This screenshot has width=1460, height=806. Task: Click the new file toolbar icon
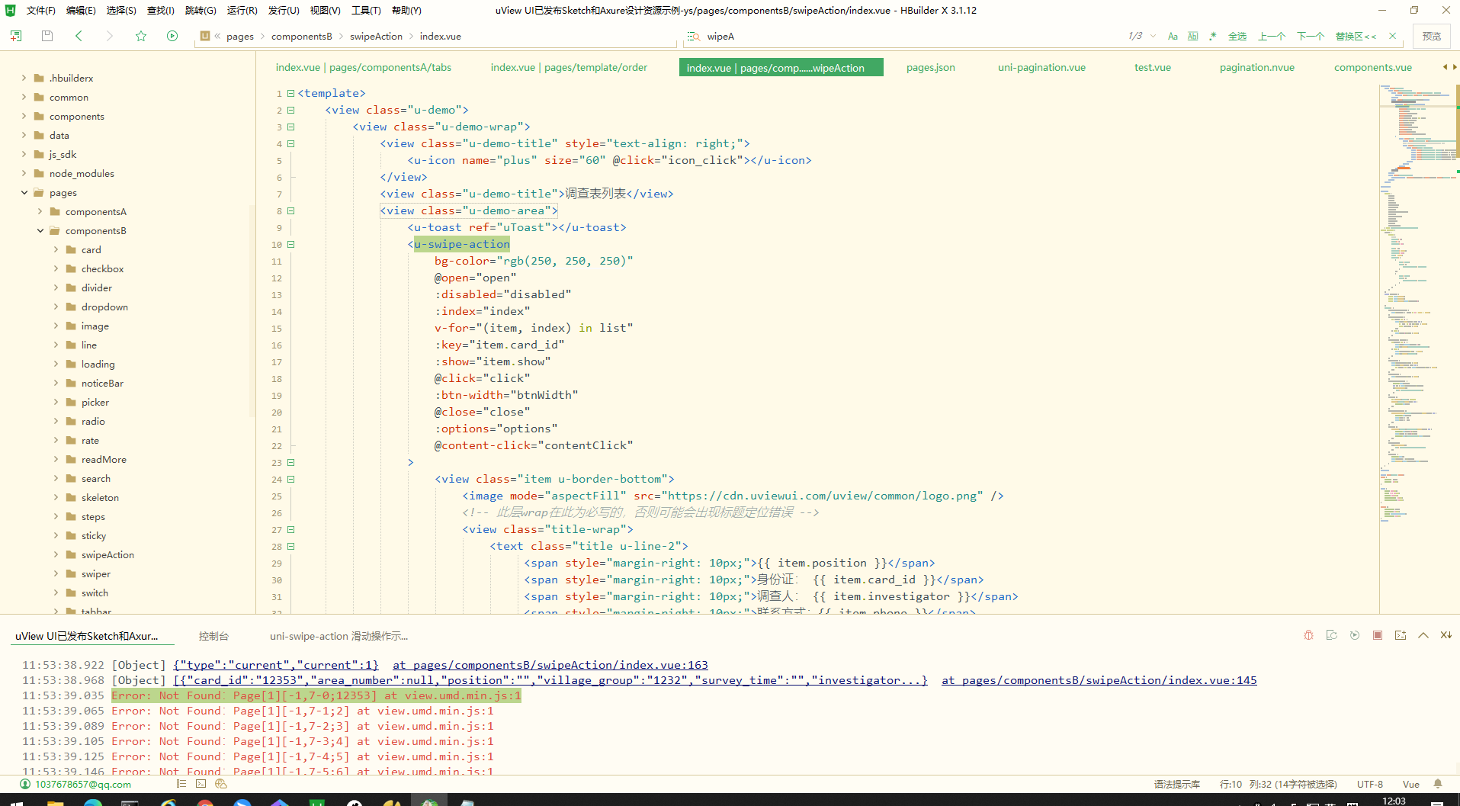pyautogui.click(x=16, y=36)
